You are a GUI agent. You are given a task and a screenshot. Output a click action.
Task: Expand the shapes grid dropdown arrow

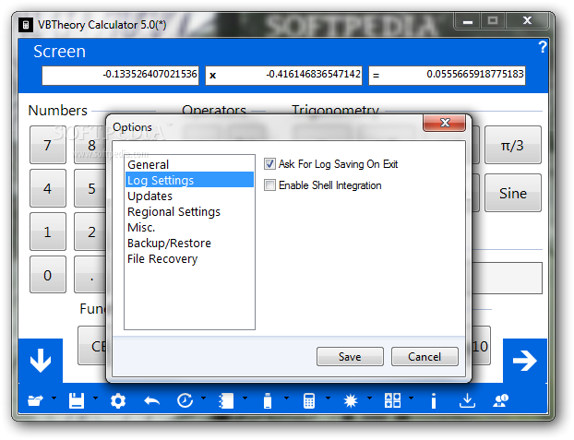(x=411, y=398)
